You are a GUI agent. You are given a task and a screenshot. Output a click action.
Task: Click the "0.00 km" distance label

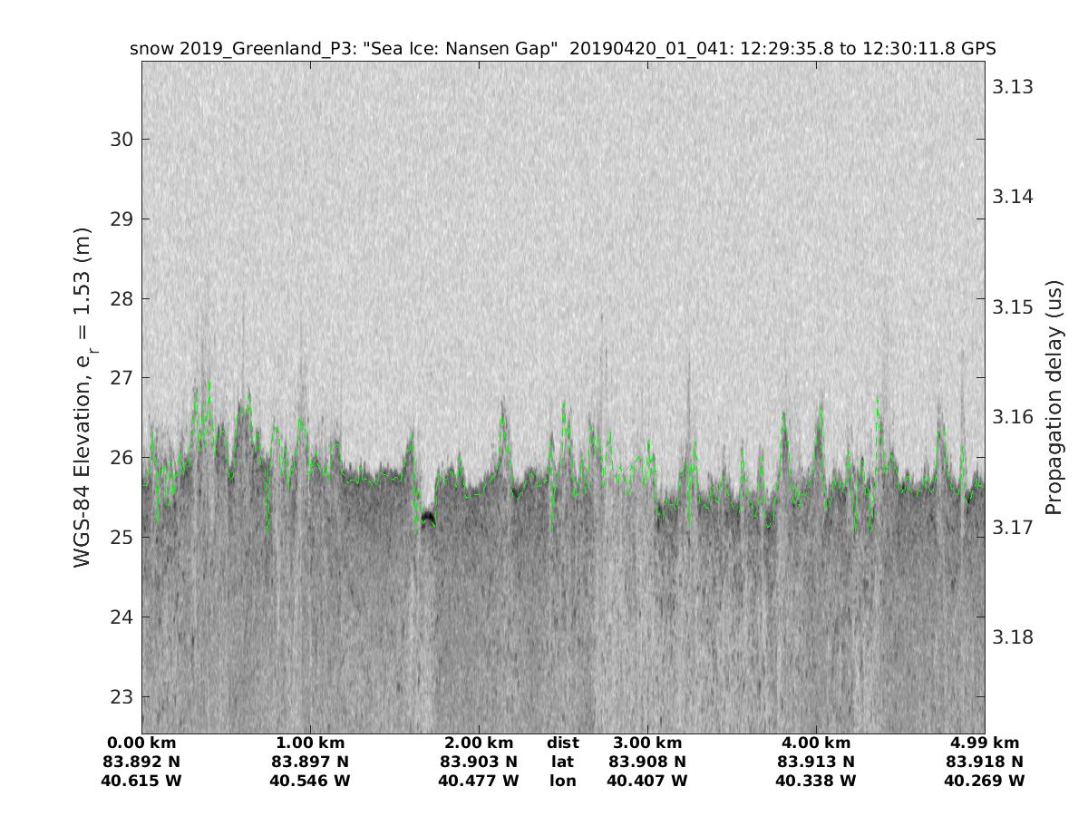pyautogui.click(x=142, y=743)
